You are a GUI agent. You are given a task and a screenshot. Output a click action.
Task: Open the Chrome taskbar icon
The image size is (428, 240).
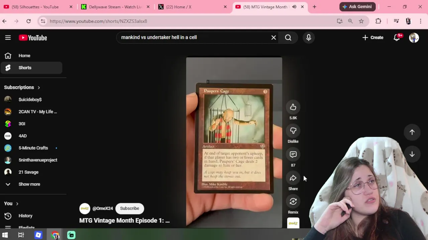coord(55,235)
